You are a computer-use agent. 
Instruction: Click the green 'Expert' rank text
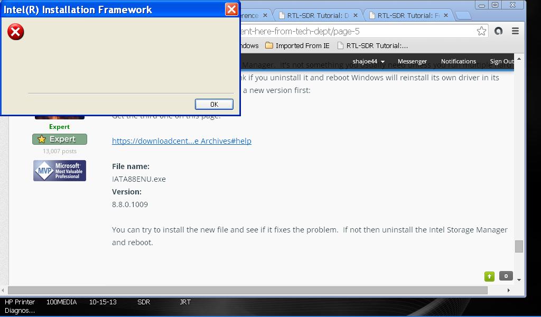click(x=59, y=127)
